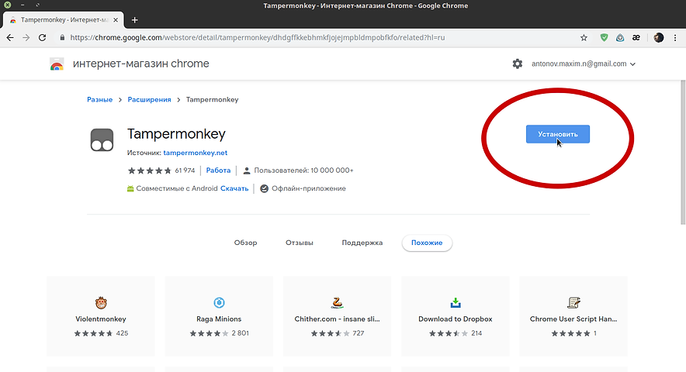The image size is (686, 372).
Task: Open the Chrome User Script Handler card
Action: click(573, 316)
